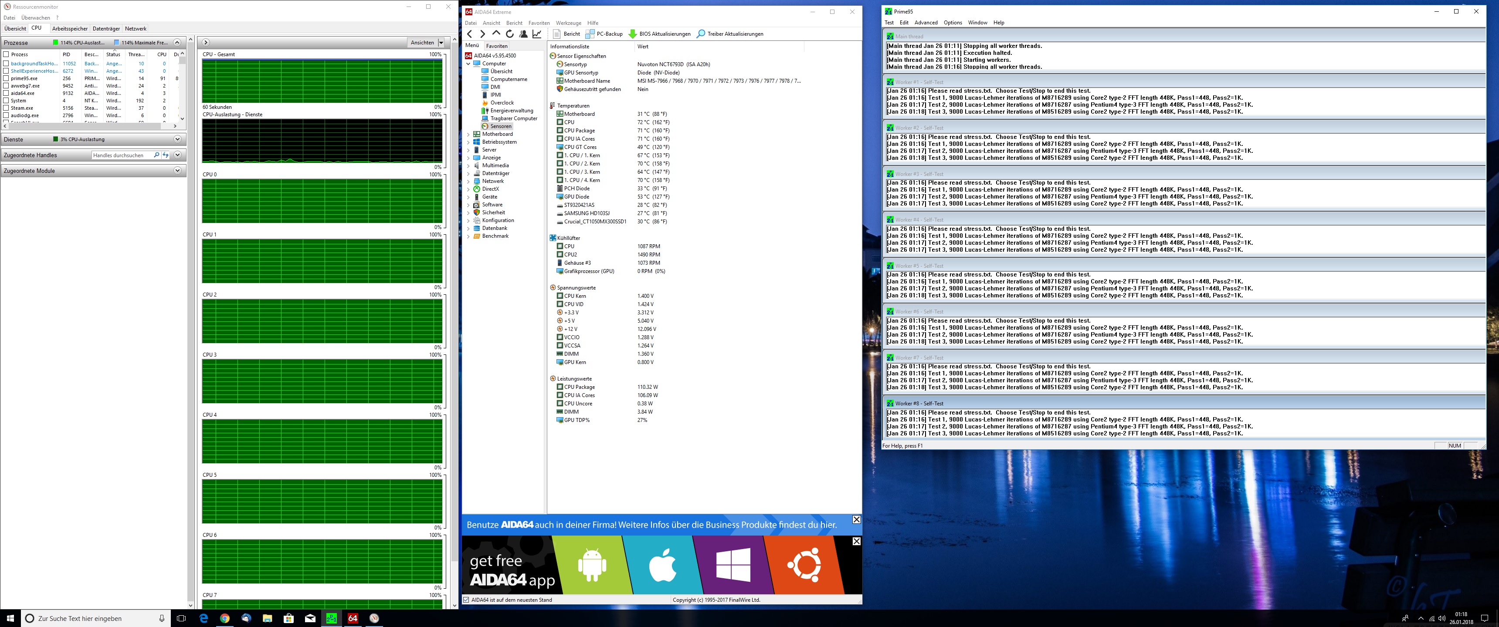
Task: Close the AIDA64 Business advertisement banner
Action: tap(856, 519)
